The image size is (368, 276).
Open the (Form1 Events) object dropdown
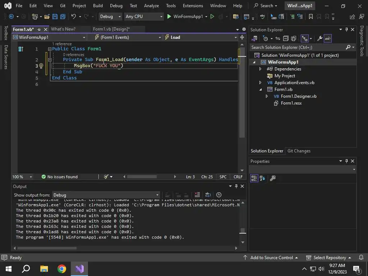(x=128, y=37)
